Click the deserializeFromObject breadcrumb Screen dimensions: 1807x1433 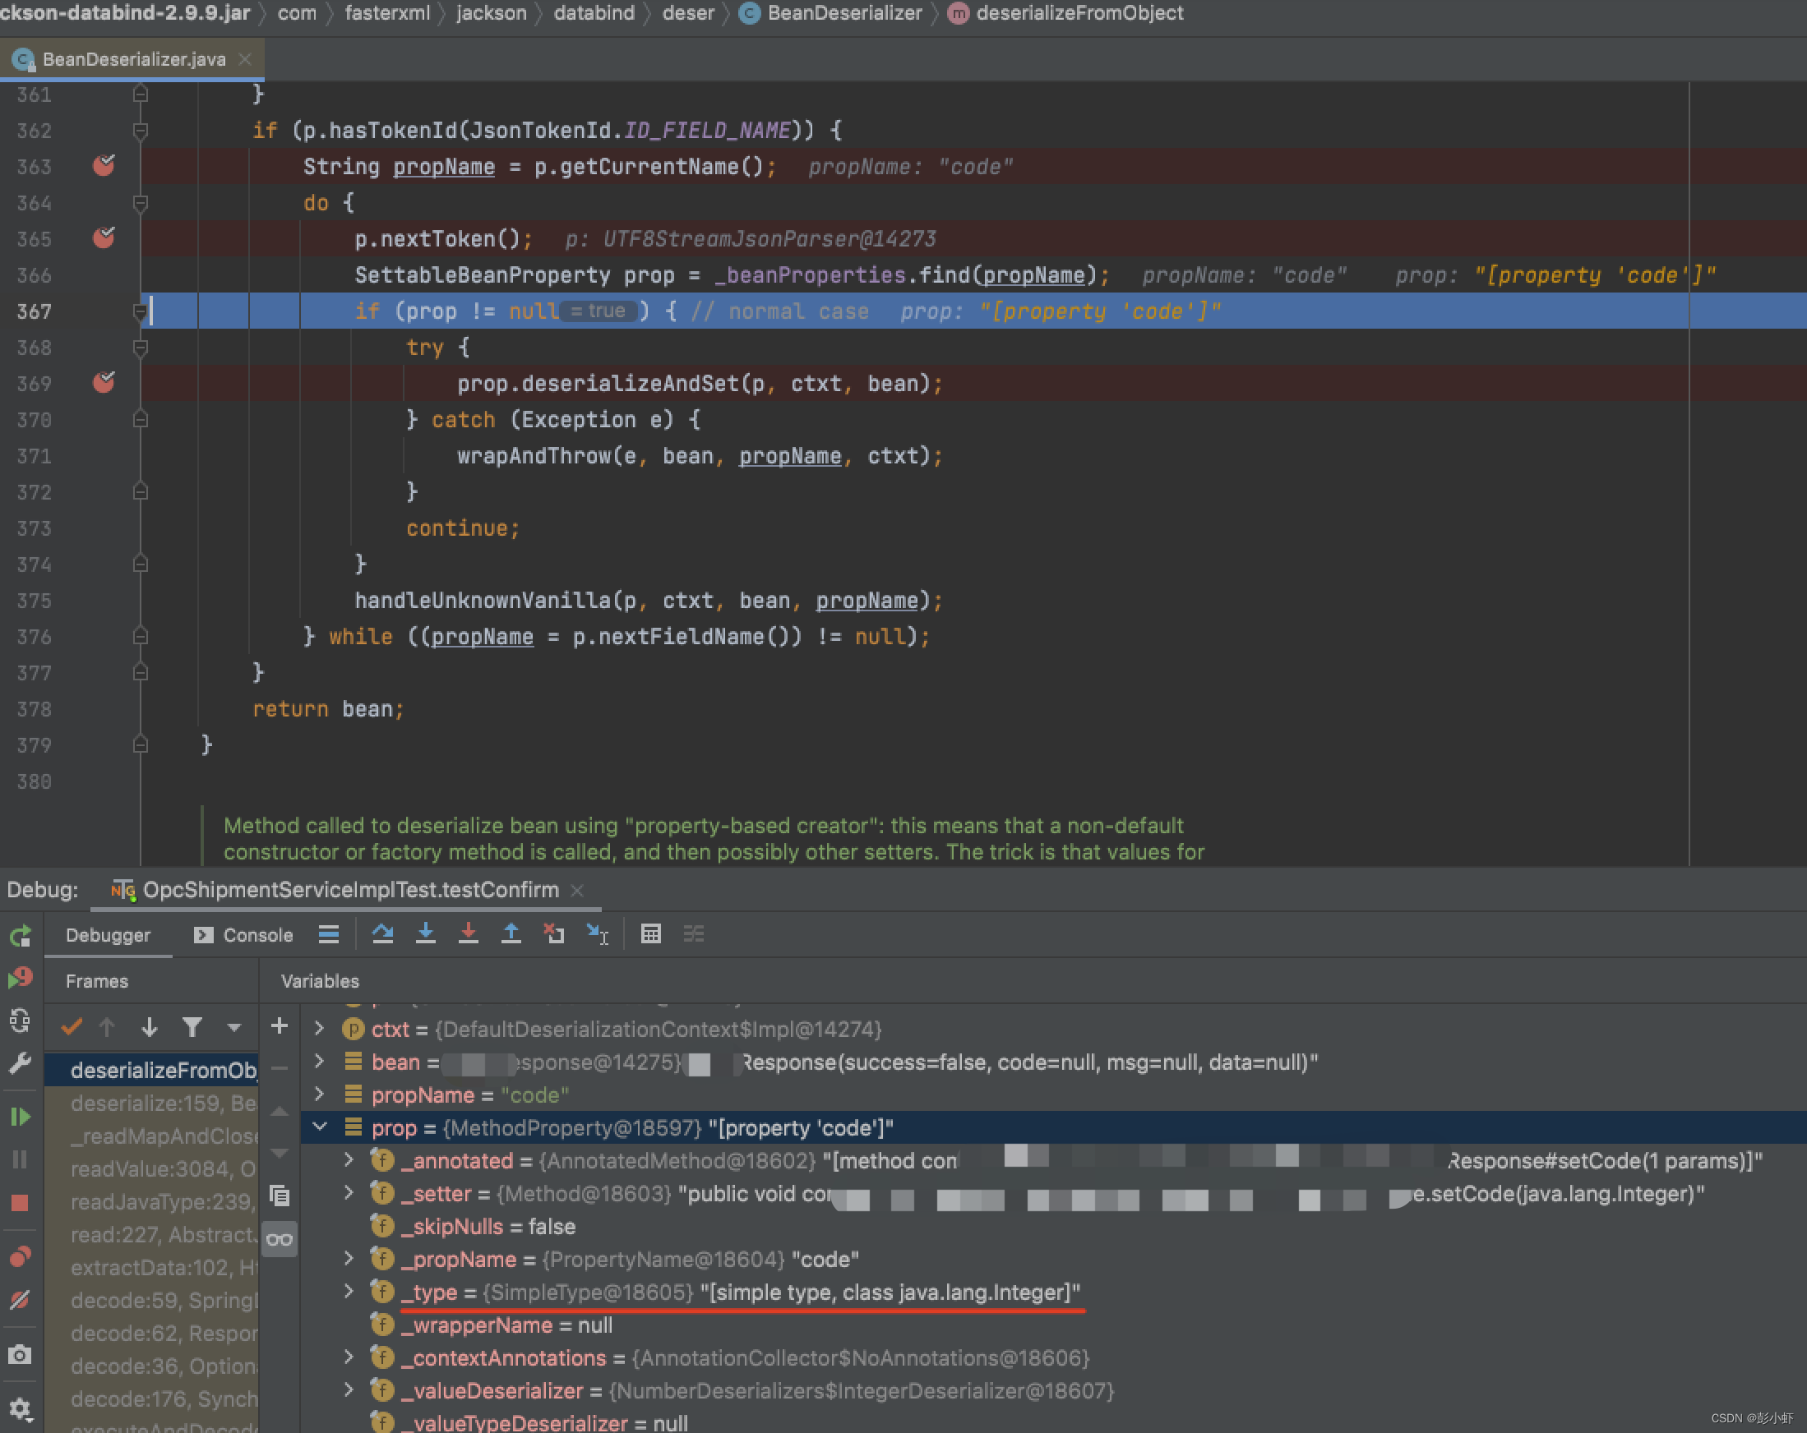(x=1079, y=13)
